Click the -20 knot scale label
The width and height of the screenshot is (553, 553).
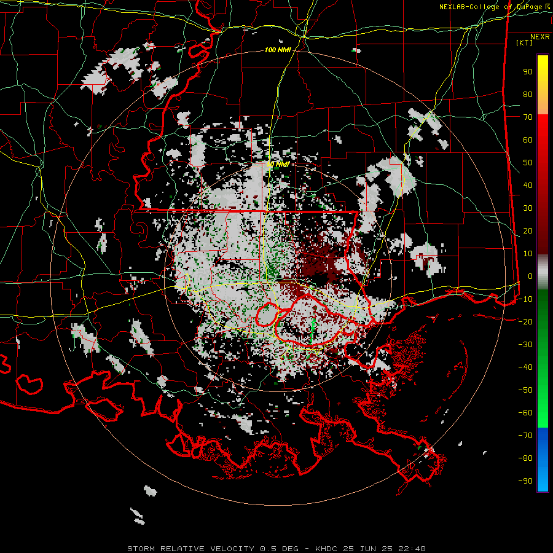tap(525, 321)
